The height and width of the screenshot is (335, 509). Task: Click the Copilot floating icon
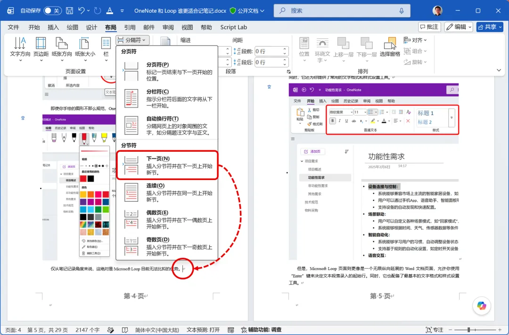pos(481,305)
